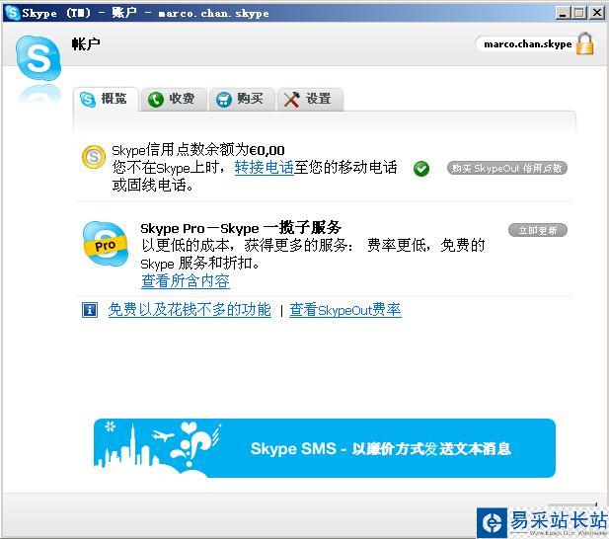Open the 免费以及花钱不多的功能 link

pyautogui.click(x=190, y=310)
